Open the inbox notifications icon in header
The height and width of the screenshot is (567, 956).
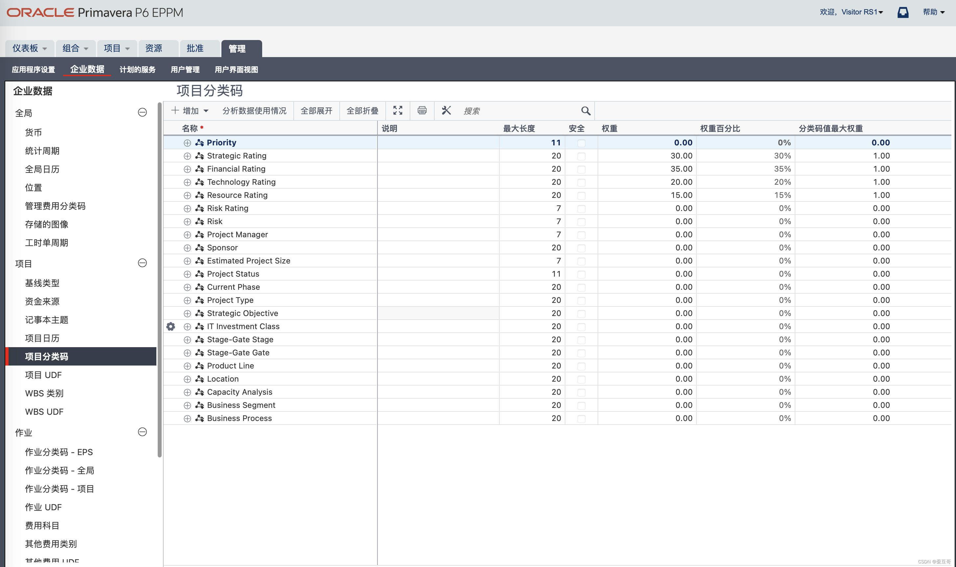click(903, 12)
